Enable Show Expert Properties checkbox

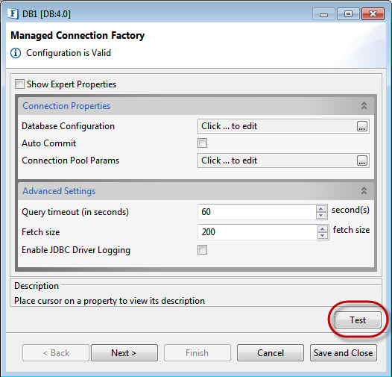click(x=20, y=84)
